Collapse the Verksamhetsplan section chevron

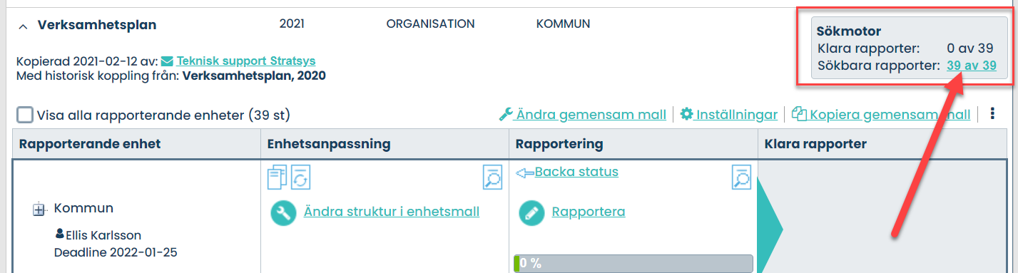23,26
